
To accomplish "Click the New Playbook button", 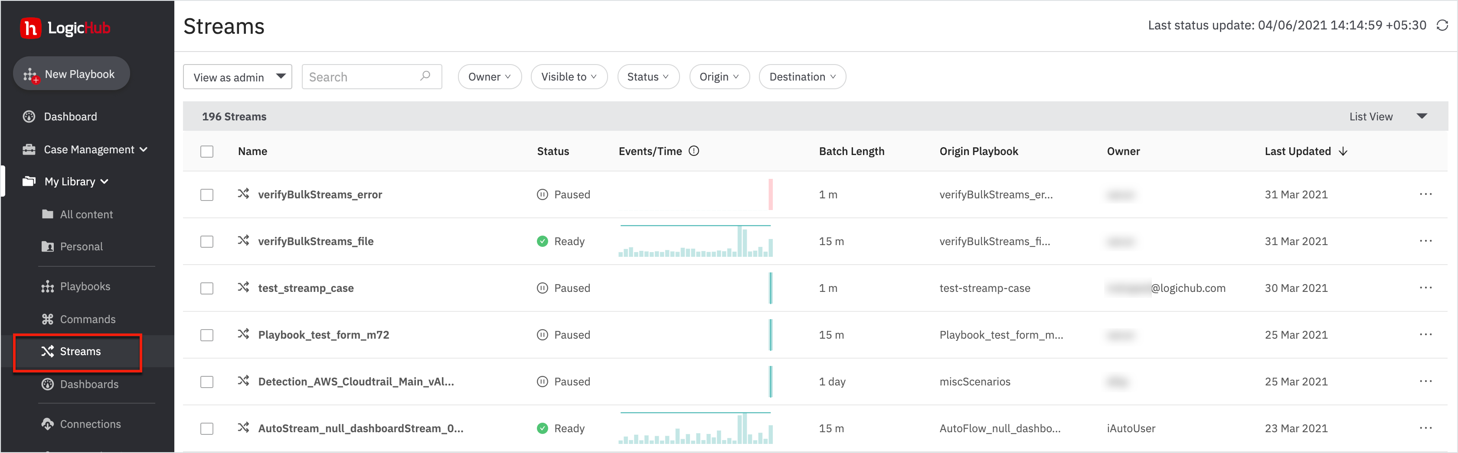I will tap(71, 74).
